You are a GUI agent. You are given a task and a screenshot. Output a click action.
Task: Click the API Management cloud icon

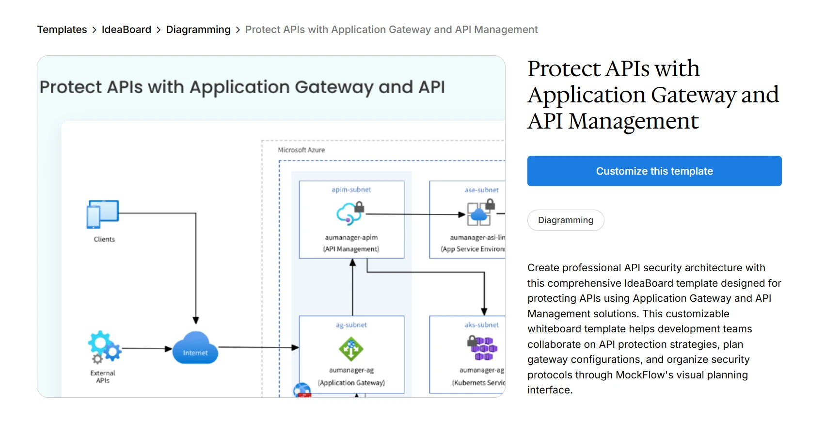(350, 213)
